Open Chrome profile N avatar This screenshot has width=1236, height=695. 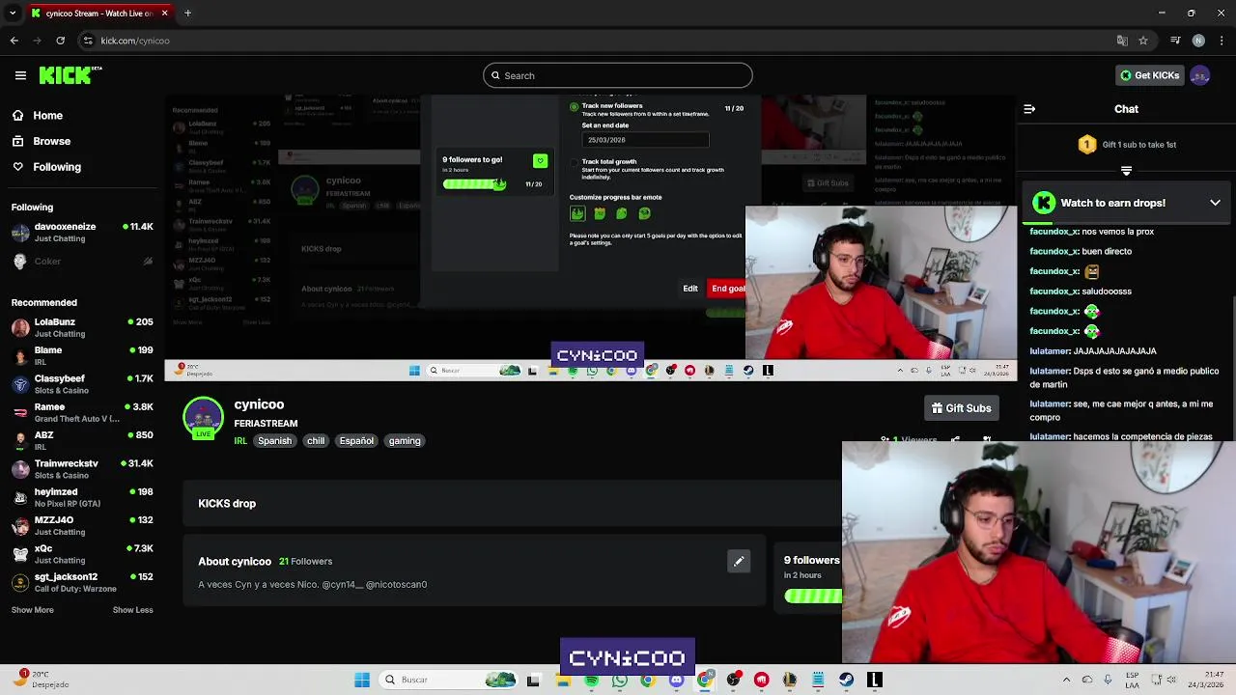pos(1198,41)
